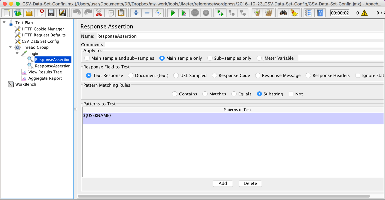Click the Add pattern button
This screenshot has height=200, width=385.
tap(223, 184)
